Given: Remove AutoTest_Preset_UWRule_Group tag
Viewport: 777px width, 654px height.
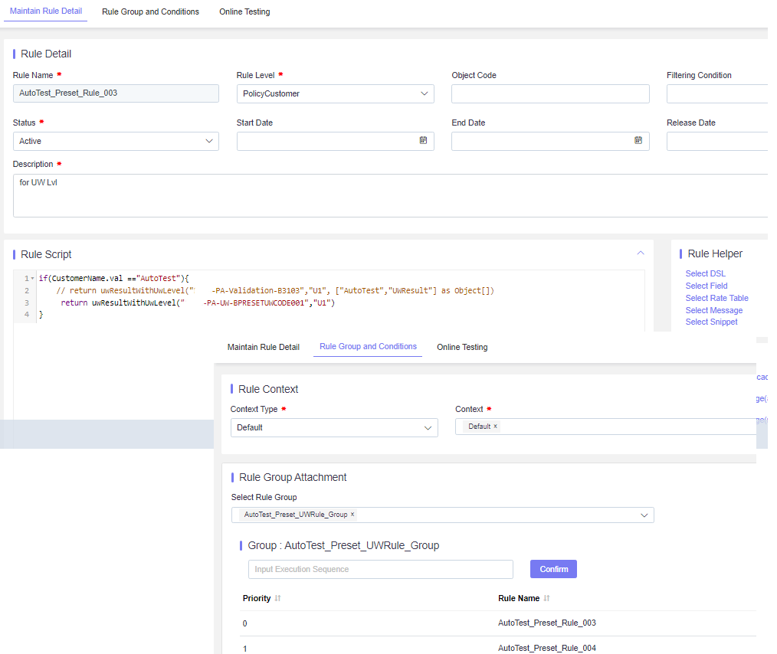Looking at the screenshot, I should click(x=352, y=514).
